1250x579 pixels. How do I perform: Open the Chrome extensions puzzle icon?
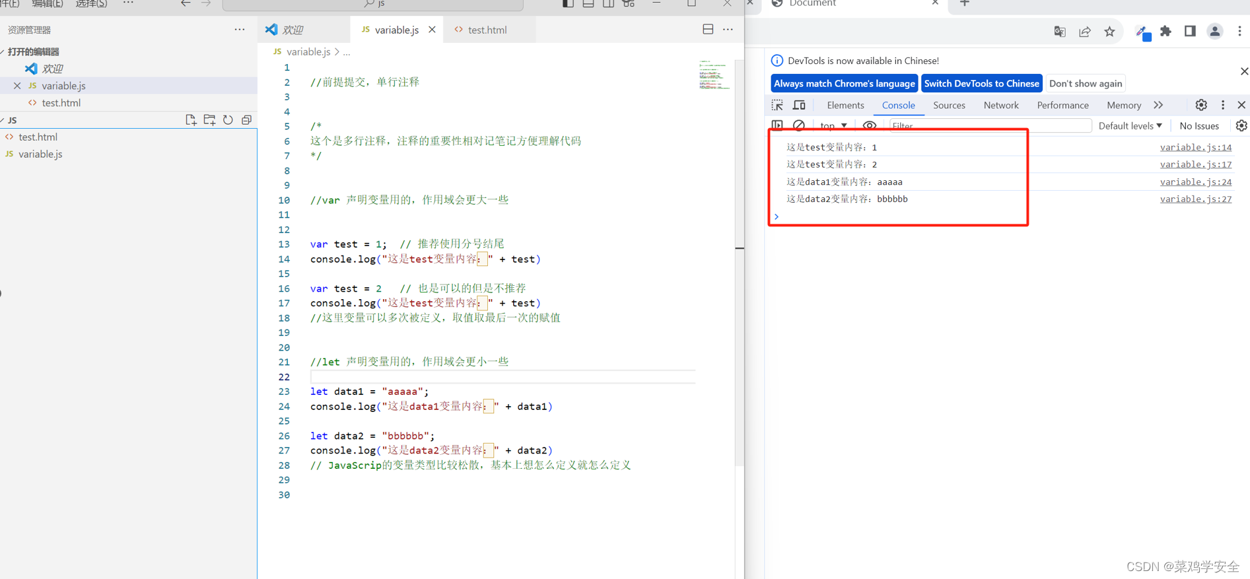point(1166,31)
